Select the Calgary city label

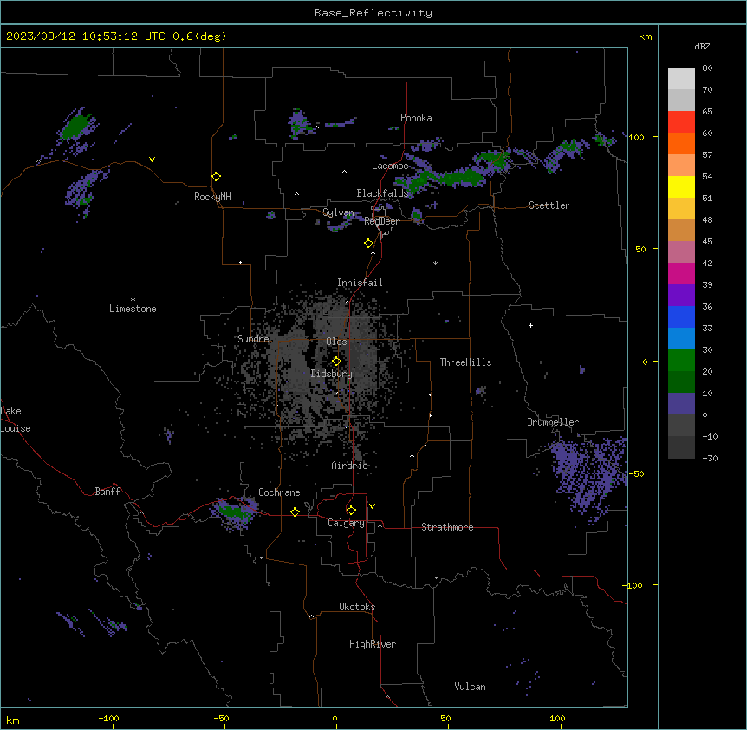(x=346, y=523)
